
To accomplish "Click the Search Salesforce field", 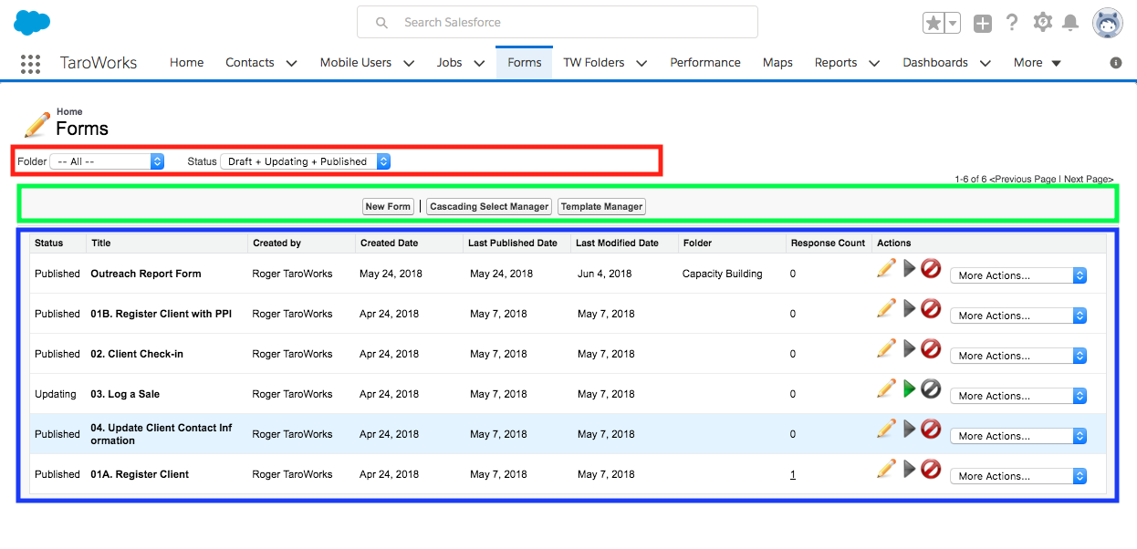I will tap(557, 22).
